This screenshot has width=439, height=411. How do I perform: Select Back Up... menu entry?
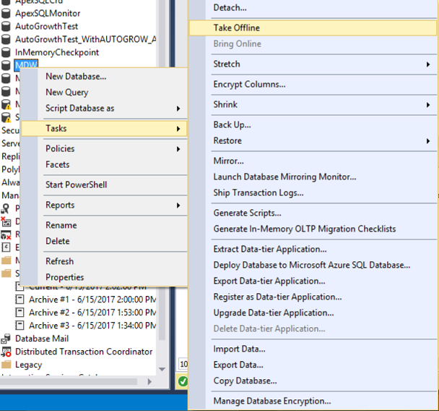tap(232, 125)
